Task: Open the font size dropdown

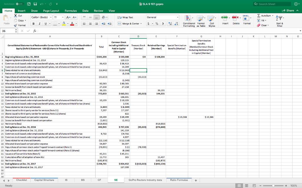Action: tap(63, 17)
